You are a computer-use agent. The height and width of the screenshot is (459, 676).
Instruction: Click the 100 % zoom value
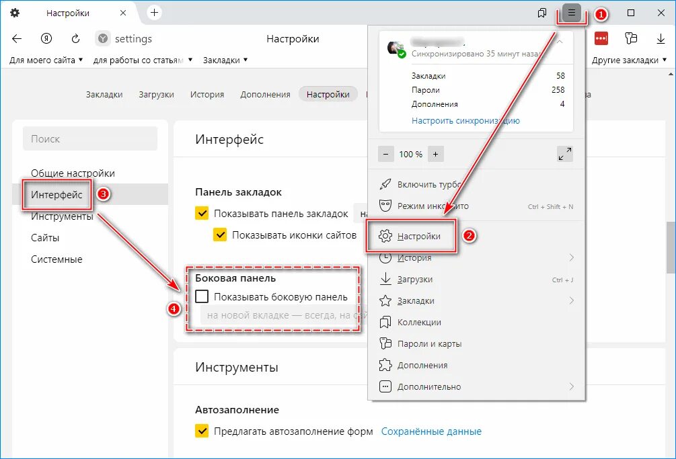(410, 154)
